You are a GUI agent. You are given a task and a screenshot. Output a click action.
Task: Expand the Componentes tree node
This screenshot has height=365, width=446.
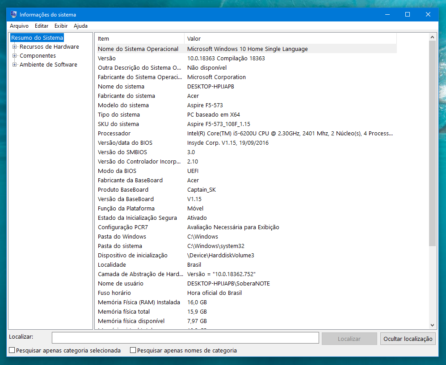pos(14,56)
